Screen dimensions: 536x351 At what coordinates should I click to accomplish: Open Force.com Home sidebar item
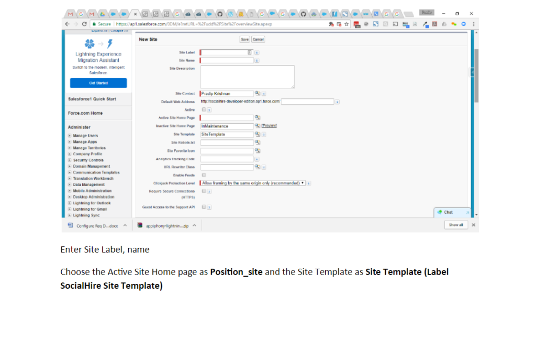[x=85, y=113]
